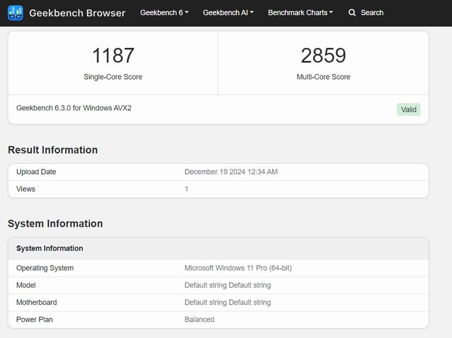The height and width of the screenshot is (338, 452).
Task: Click the Balanced power plan value
Action: pos(199,319)
